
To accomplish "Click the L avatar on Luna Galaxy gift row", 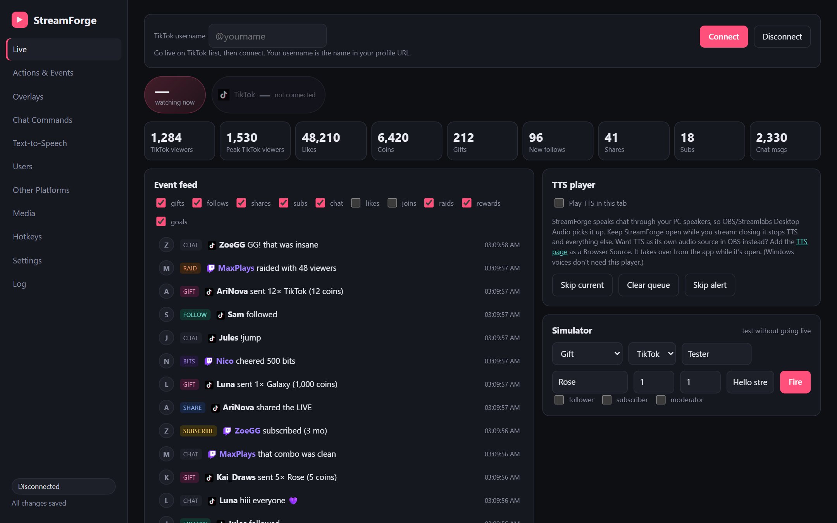I will tap(166, 384).
